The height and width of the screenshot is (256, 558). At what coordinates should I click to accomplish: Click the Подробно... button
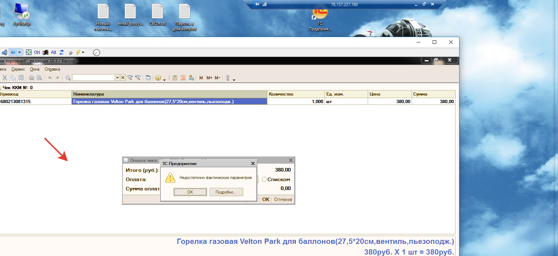(226, 192)
